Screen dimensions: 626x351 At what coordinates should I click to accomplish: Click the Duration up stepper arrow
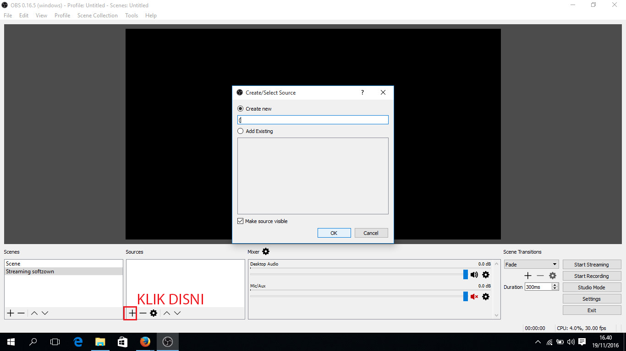tap(554, 284)
